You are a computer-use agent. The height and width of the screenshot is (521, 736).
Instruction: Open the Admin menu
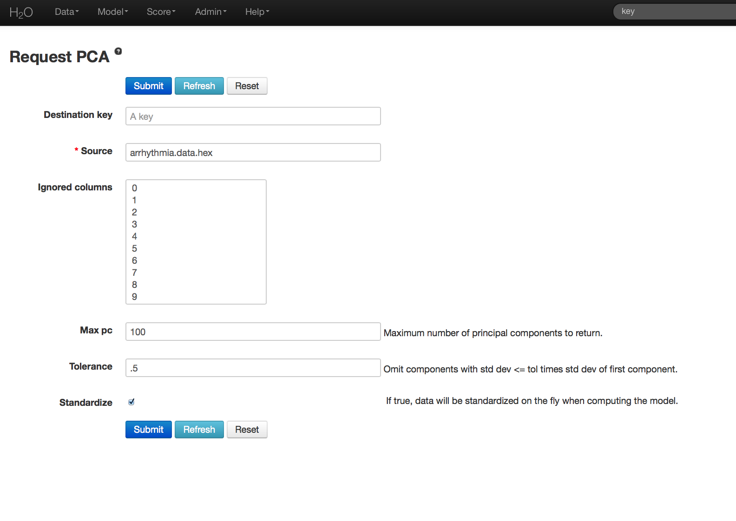[210, 12]
